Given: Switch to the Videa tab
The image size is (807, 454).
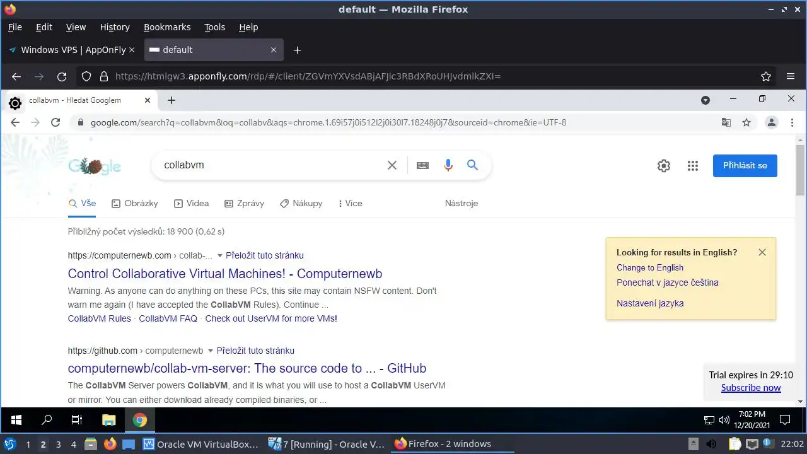Looking at the screenshot, I should click(191, 204).
